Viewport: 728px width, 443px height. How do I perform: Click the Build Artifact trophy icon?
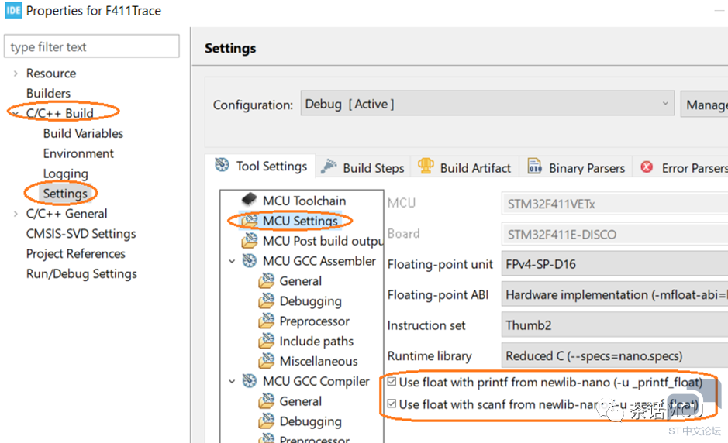tap(426, 166)
